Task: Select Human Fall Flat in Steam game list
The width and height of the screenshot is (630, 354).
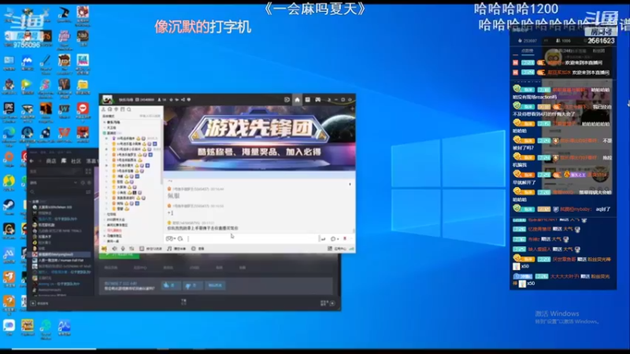Action: (x=61, y=260)
